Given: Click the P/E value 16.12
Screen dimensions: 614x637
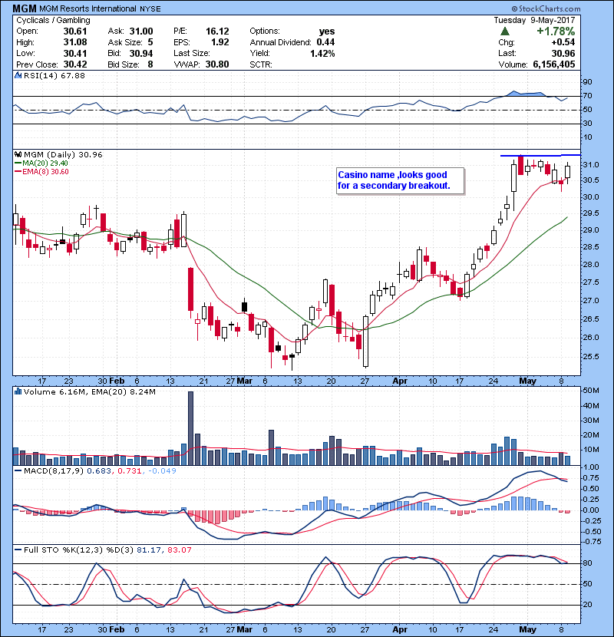Looking at the screenshot, I should pos(217,31).
